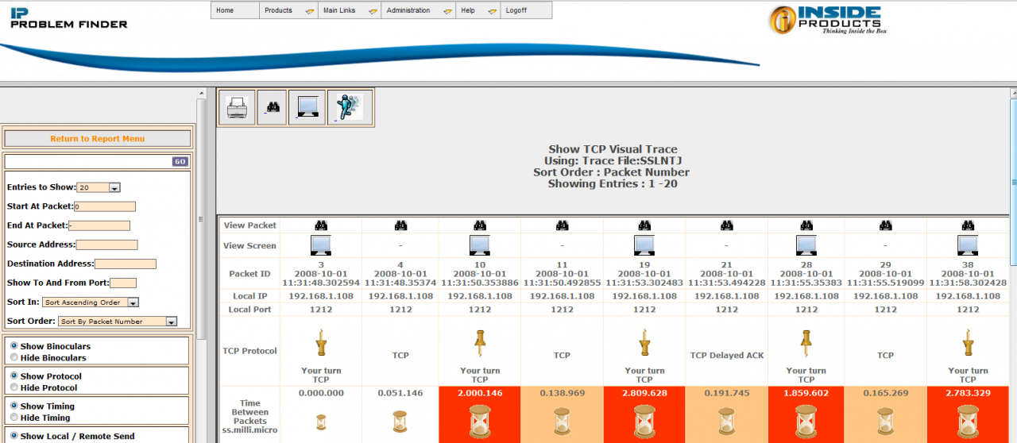Click the monitor screen toolbar icon
1017x443 pixels.
pyautogui.click(x=307, y=107)
